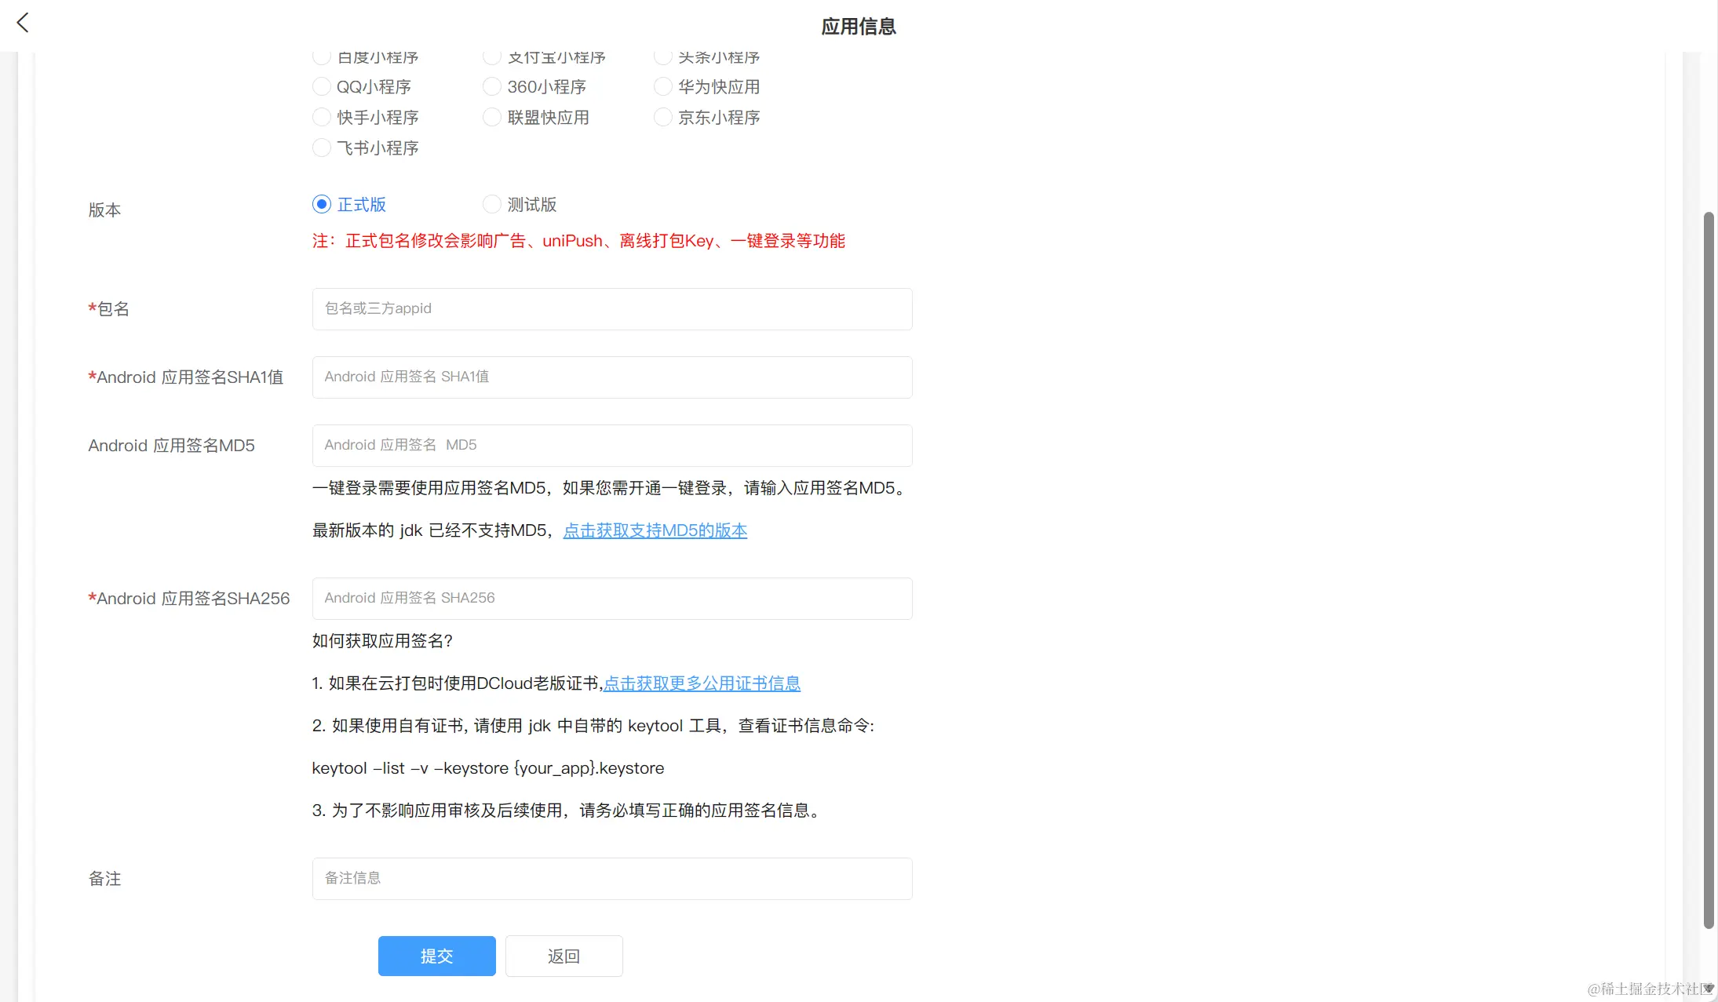Choose the 联盟快应用 platform option

coord(492,117)
